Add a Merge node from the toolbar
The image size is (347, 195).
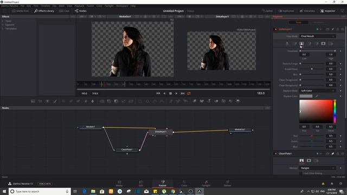pos(102,101)
